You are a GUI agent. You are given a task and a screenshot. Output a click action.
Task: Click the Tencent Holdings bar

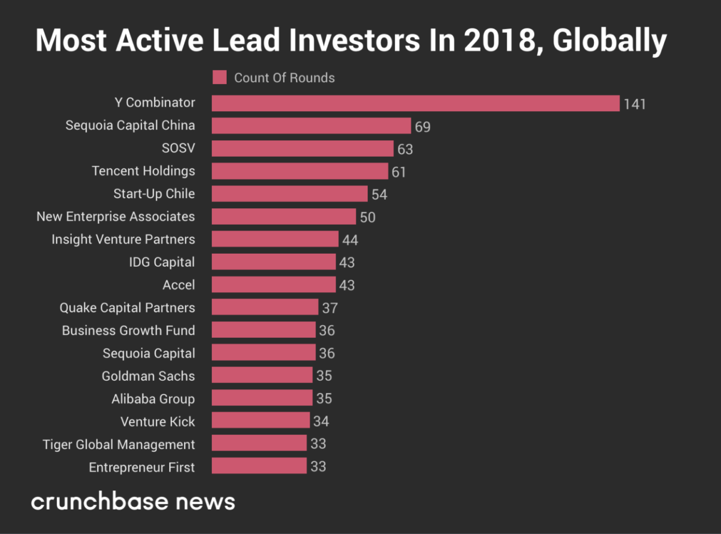click(x=300, y=171)
